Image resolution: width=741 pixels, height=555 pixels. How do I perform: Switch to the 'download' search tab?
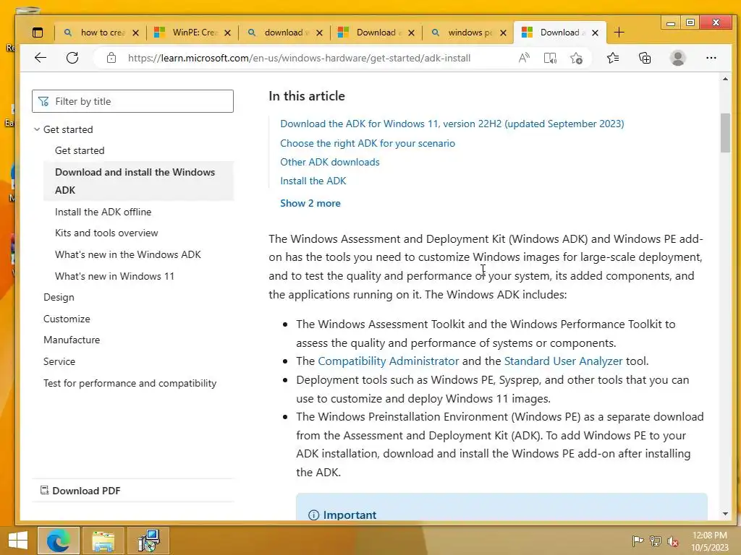click(285, 33)
